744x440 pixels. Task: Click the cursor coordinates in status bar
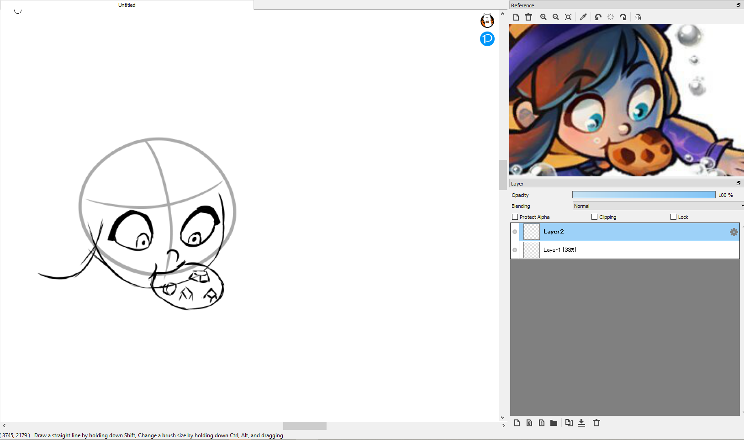coord(16,435)
